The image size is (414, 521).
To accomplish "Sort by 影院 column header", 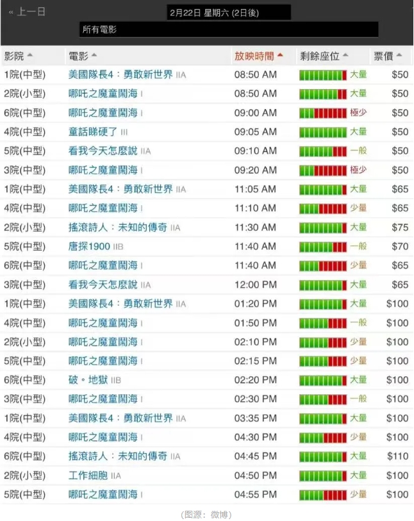I will click(x=19, y=56).
